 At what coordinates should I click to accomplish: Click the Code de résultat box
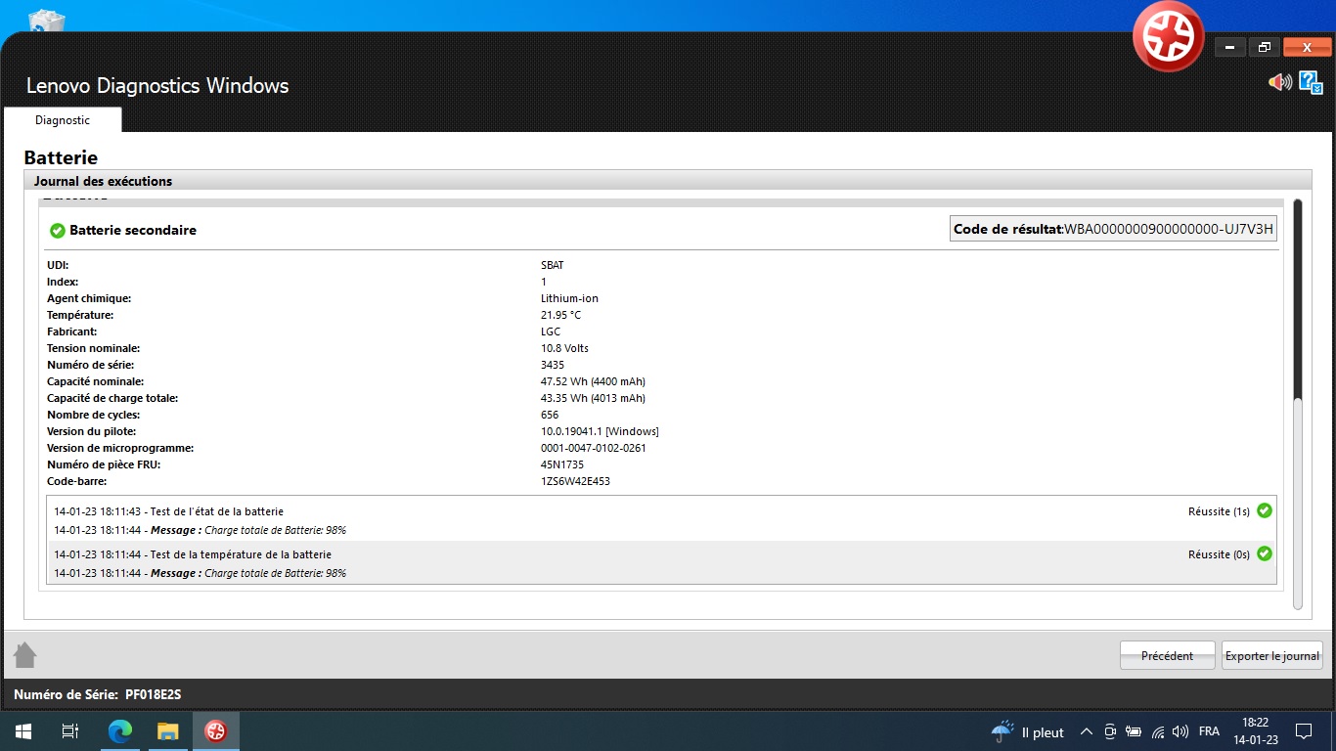tap(1113, 229)
